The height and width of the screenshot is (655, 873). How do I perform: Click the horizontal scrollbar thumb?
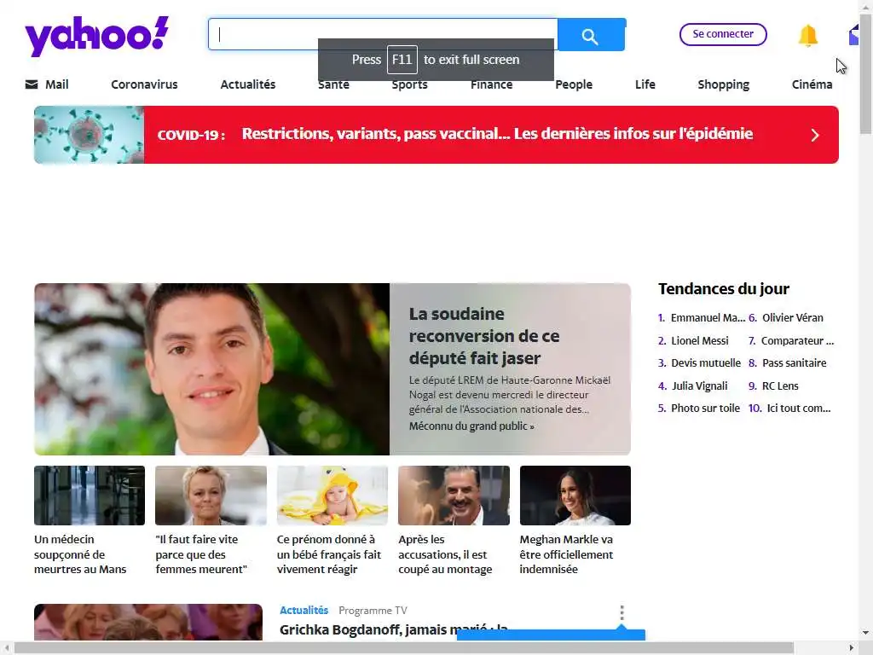[x=403, y=647]
